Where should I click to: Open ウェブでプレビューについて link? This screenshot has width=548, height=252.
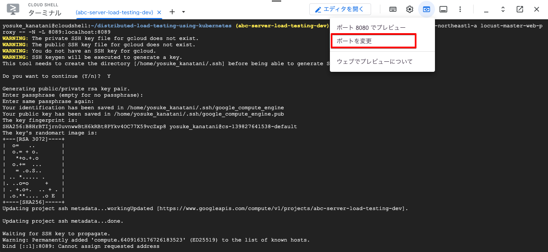coord(374,61)
